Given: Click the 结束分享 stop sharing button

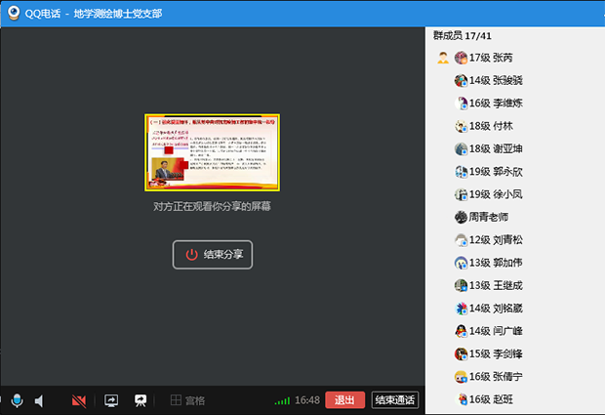Looking at the screenshot, I should pos(213,255).
